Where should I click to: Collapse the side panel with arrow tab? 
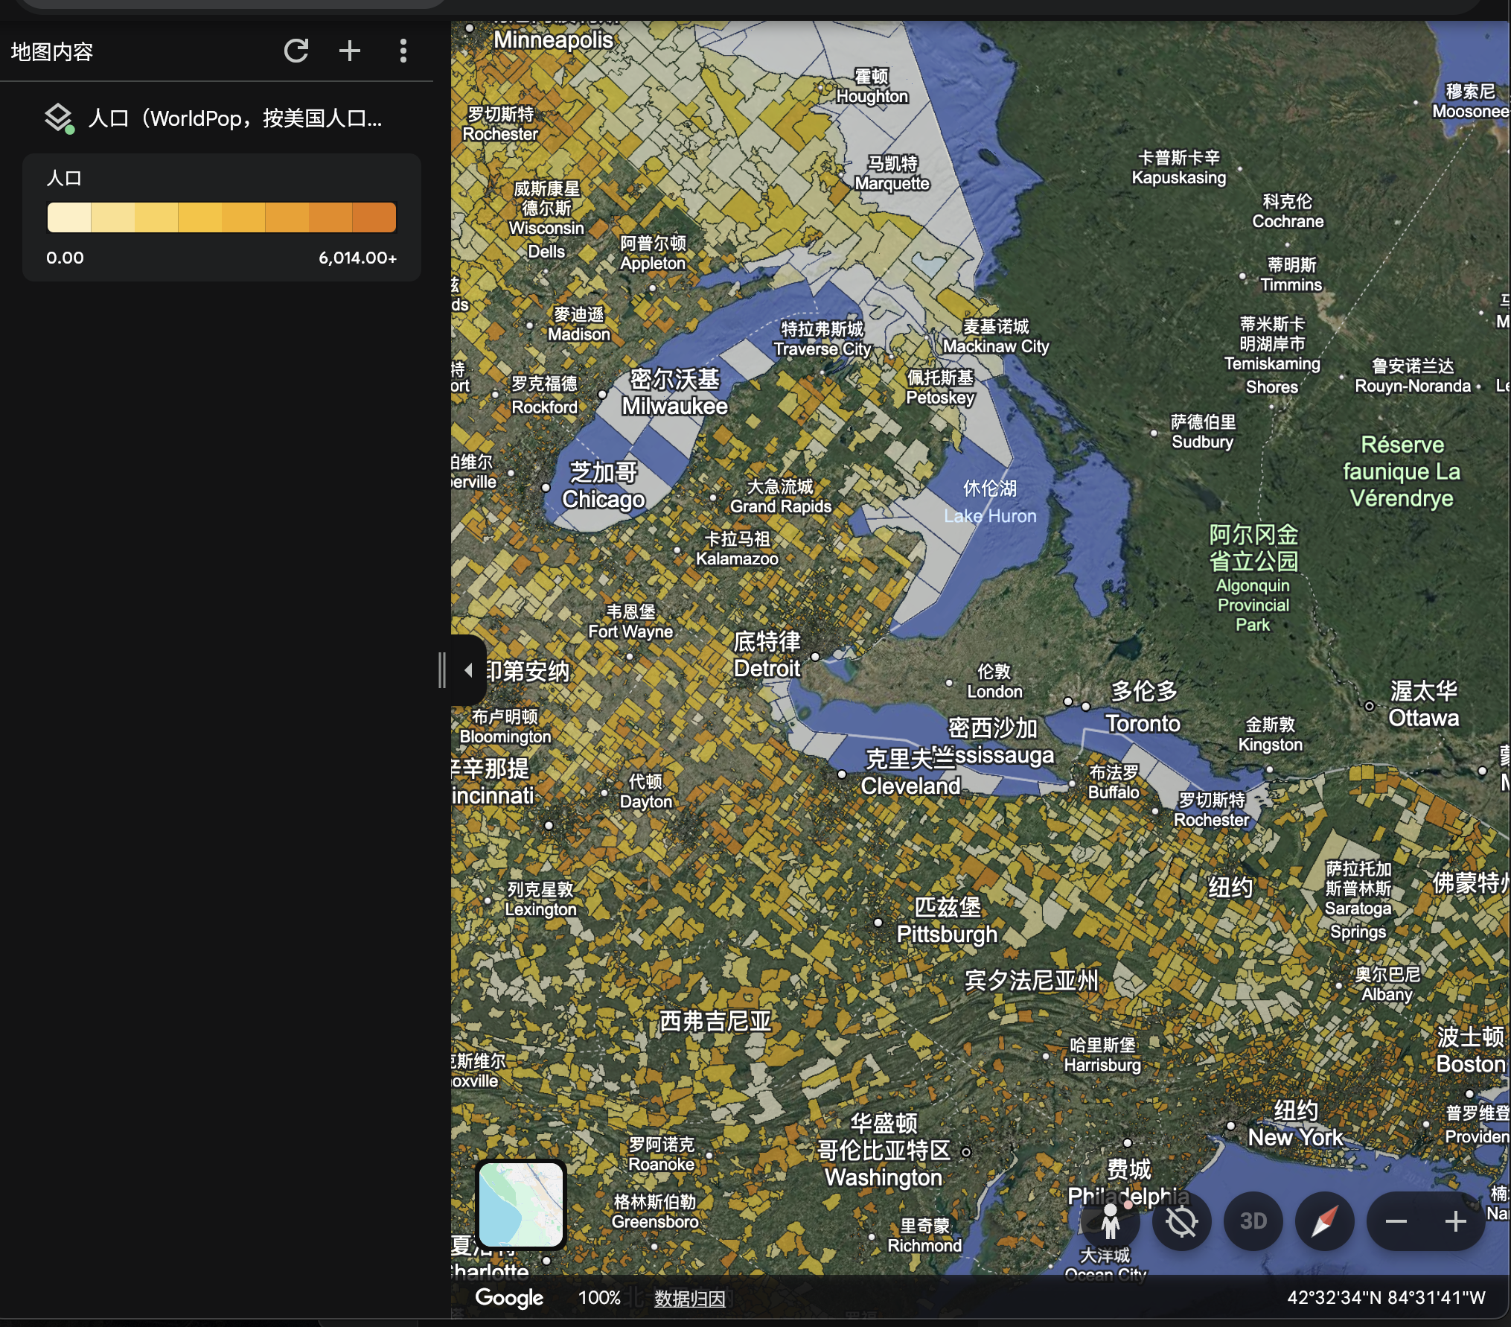(x=468, y=670)
